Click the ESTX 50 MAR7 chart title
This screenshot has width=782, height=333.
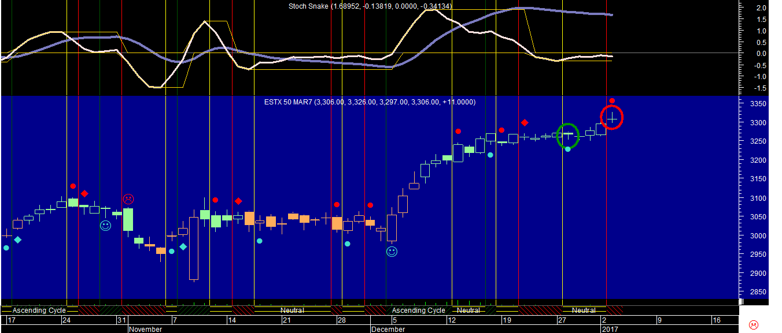tap(370, 102)
